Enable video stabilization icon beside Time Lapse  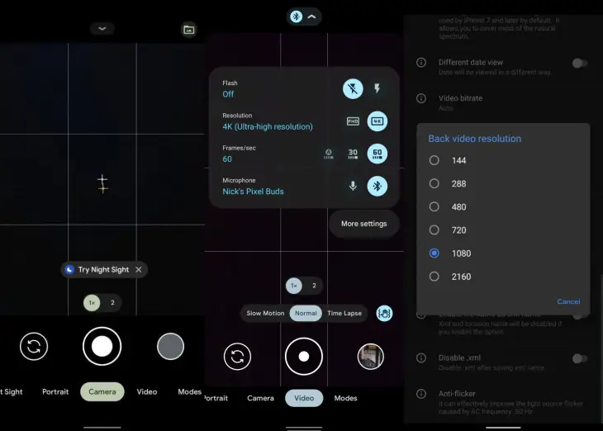click(x=384, y=314)
